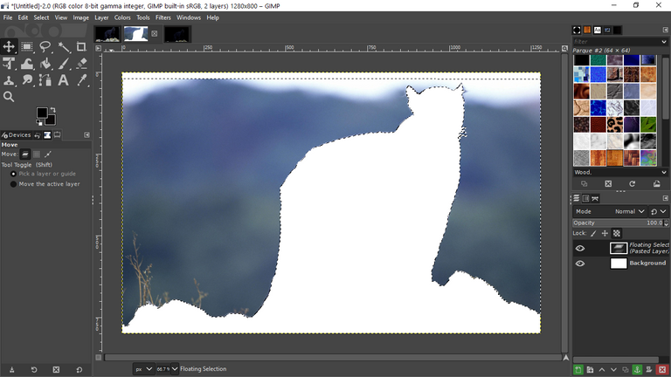Expand the pattern filter dropdown
The width and height of the screenshot is (671, 377).
point(664,41)
